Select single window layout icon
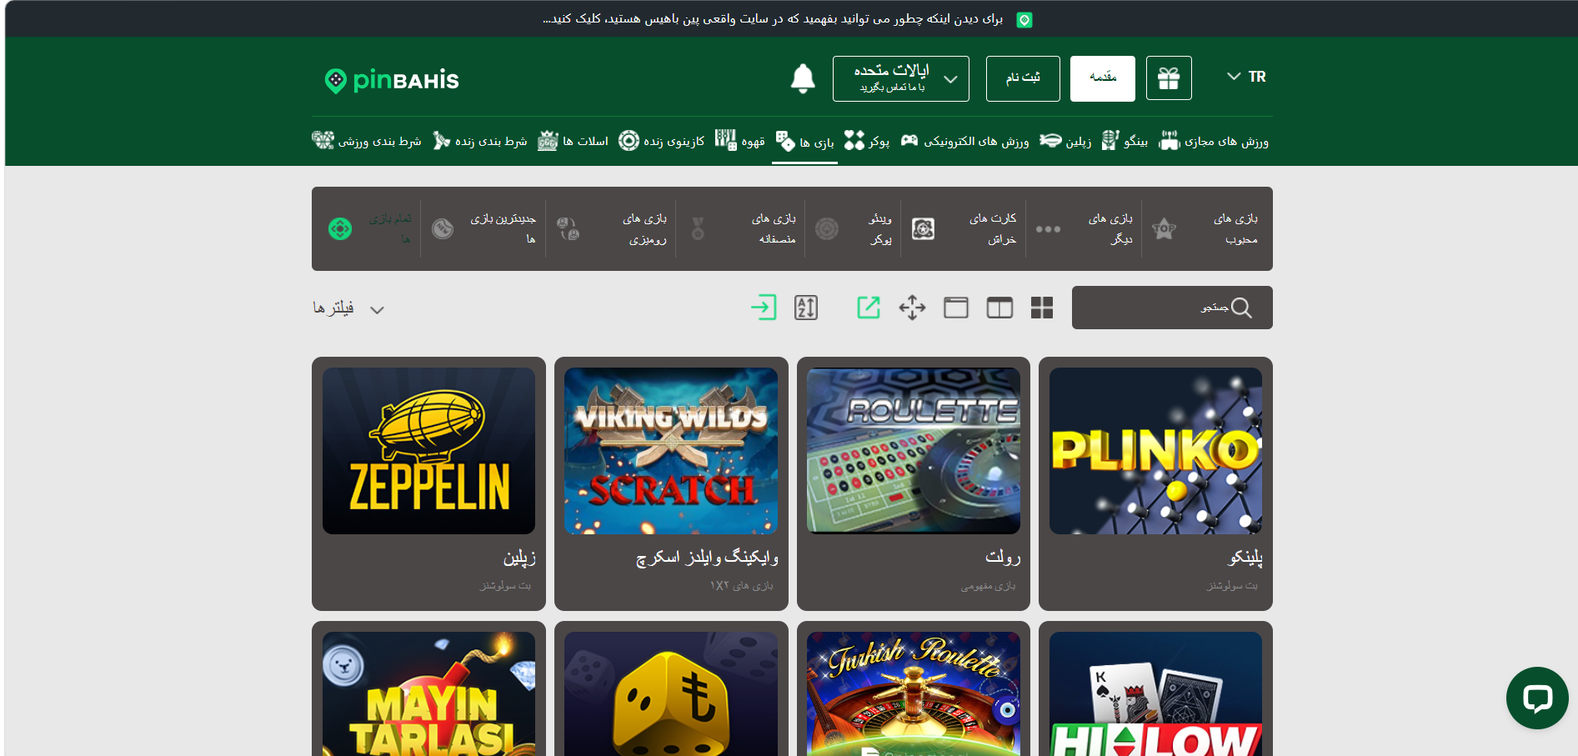Screen dimensions: 1578x756 [x=956, y=308]
